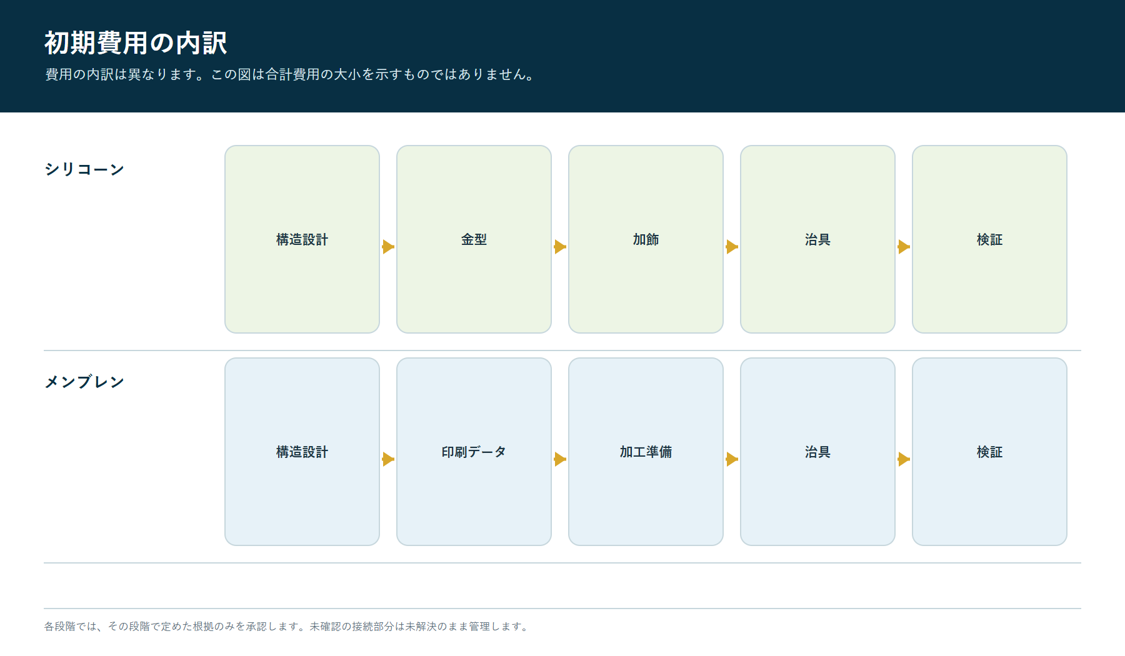Screen dimensions: 1125x656
Task: Click the シリコーン row label
Action: 84,169
